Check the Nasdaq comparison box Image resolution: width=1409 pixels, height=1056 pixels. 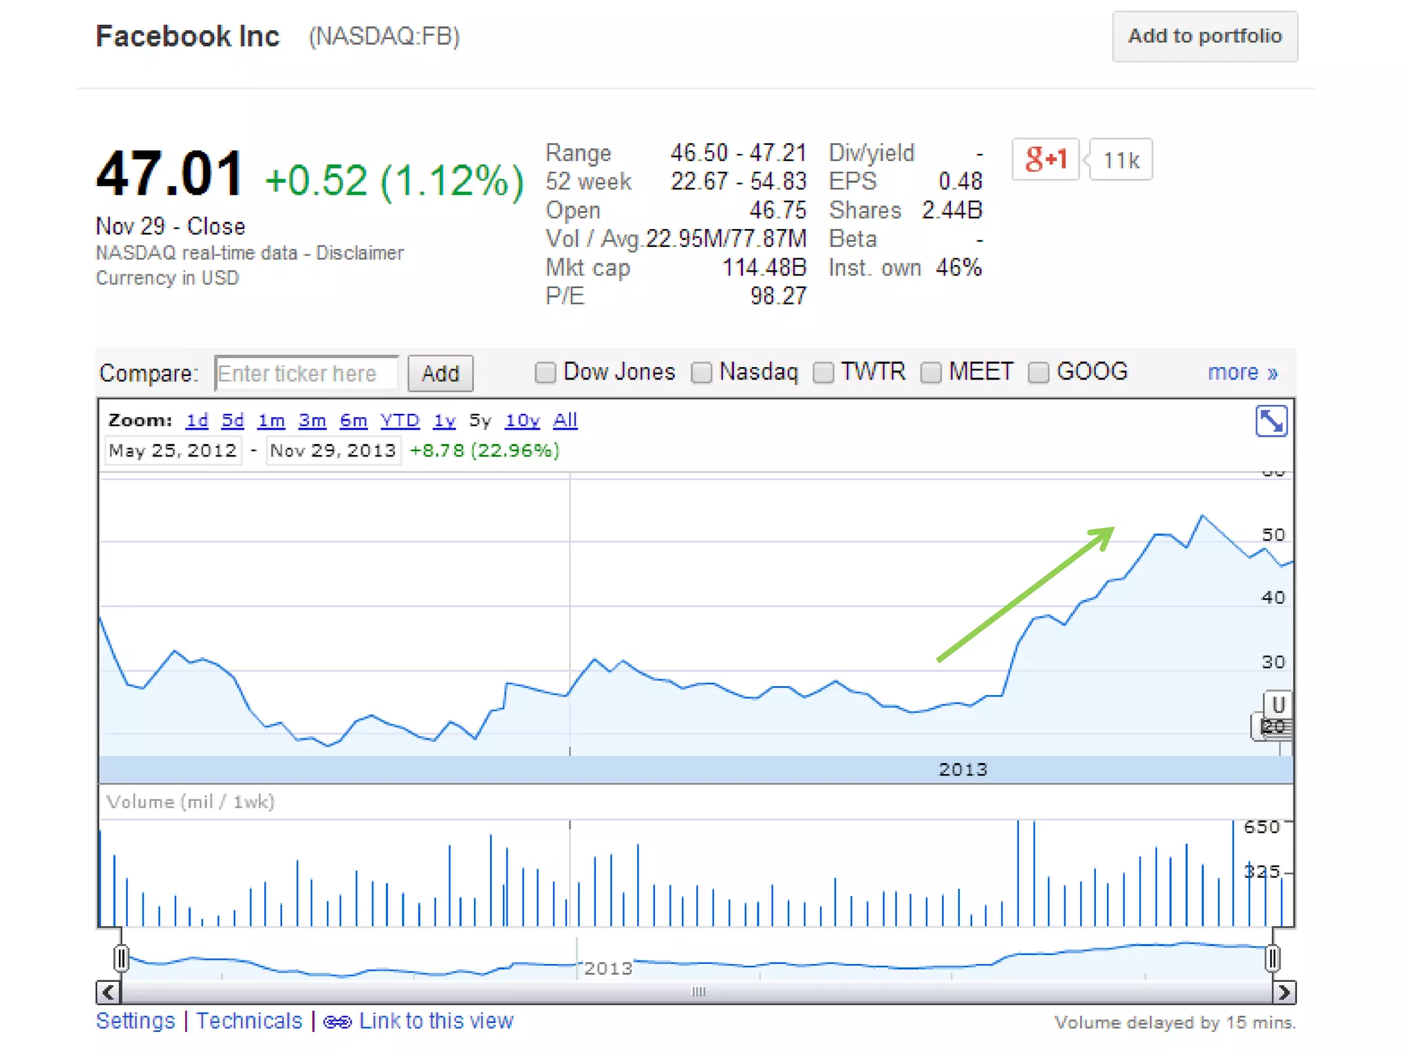(x=701, y=373)
